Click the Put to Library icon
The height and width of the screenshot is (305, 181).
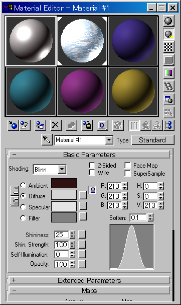coord(87,125)
